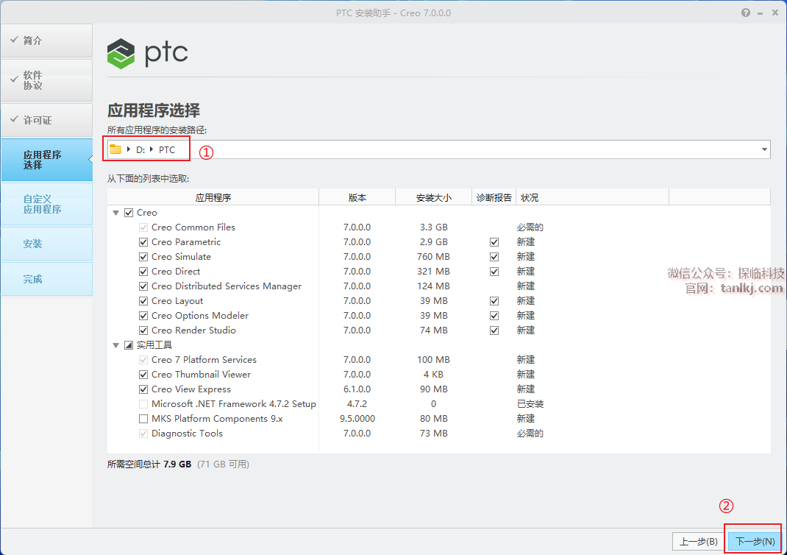Click the PTC logo
This screenshot has height=555, width=787.
click(148, 53)
